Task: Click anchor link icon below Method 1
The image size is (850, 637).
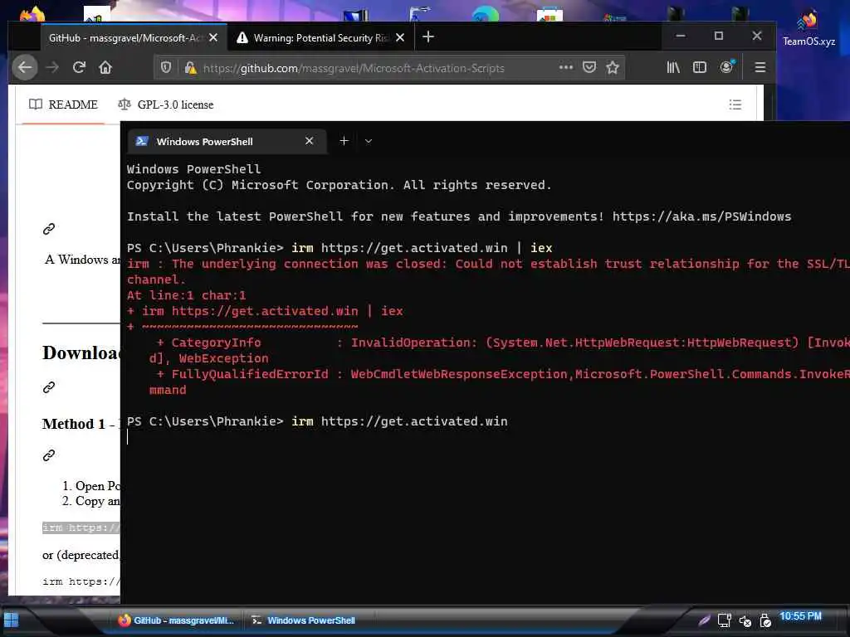Action: 49,455
